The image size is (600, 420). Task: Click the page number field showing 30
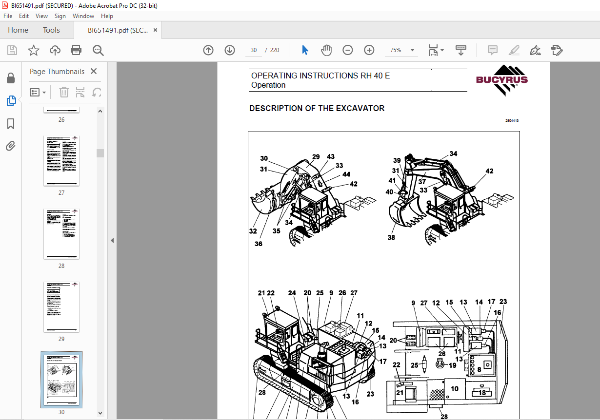(x=254, y=50)
